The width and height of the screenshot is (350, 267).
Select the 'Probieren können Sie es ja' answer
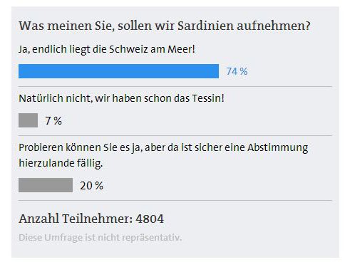[163, 155]
